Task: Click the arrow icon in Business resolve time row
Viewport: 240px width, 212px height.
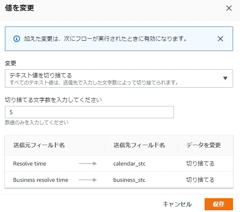Action: (x=88, y=180)
